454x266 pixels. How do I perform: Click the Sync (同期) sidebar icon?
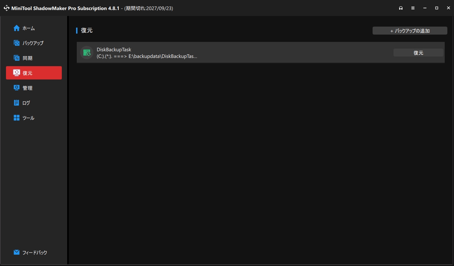[17, 58]
